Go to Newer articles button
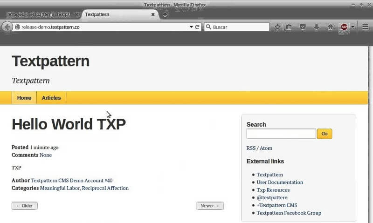The height and width of the screenshot is (223, 373). (210, 206)
